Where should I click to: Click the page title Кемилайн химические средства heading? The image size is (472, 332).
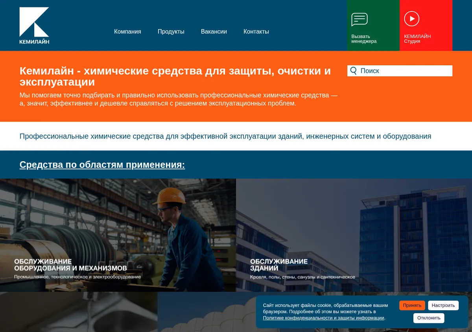tap(175, 76)
